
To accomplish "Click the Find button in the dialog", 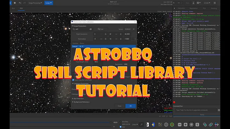I will tap(101, 29).
